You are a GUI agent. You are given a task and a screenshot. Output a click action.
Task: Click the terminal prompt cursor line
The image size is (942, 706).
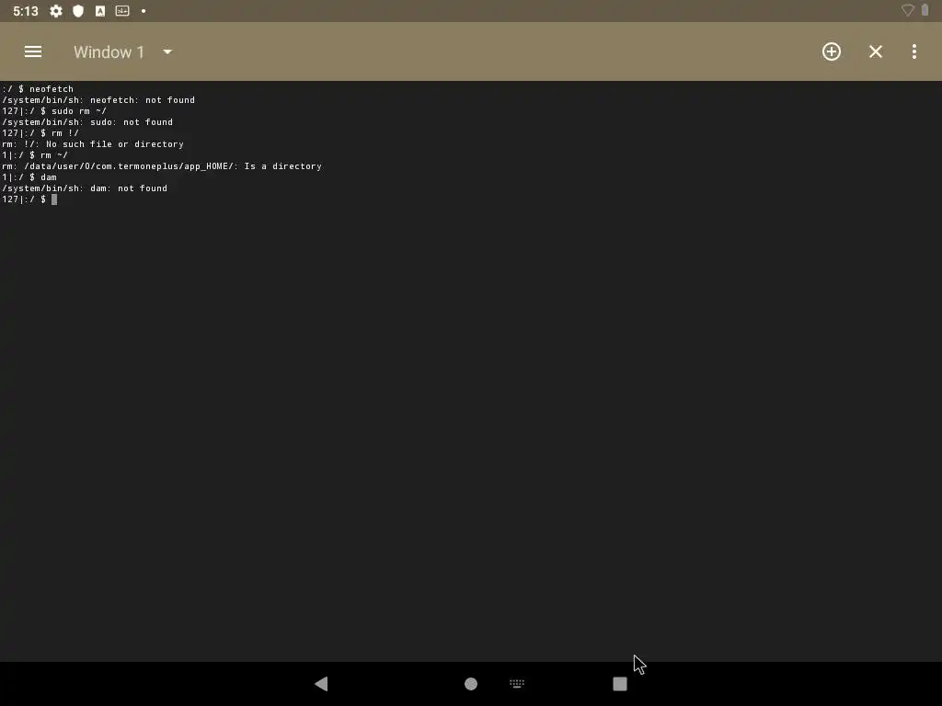coord(29,199)
